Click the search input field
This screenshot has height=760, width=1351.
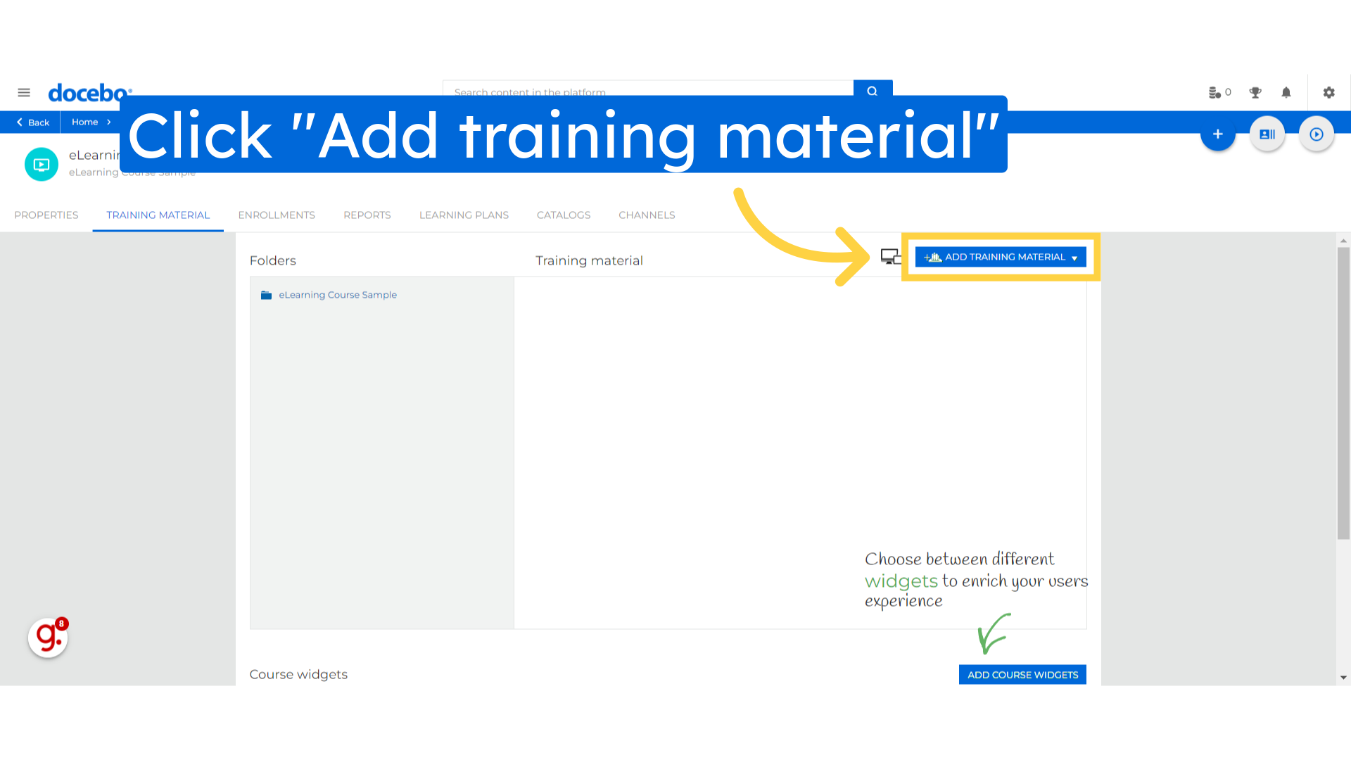[649, 92]
